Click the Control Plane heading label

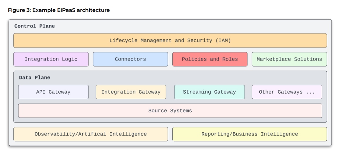tap(35, 26)
